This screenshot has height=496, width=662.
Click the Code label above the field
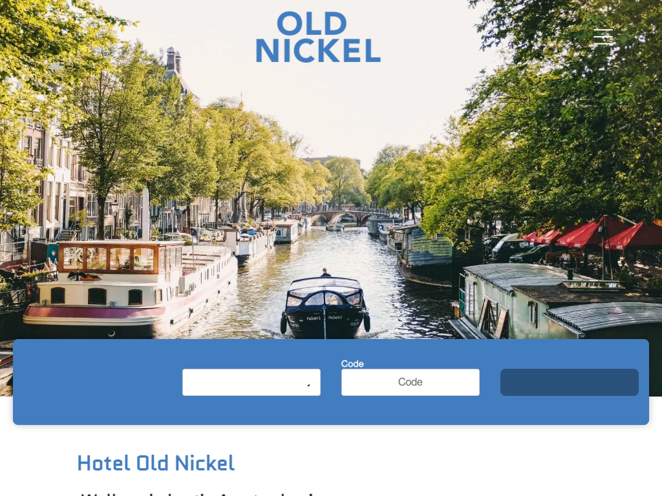tap(352, 364)
